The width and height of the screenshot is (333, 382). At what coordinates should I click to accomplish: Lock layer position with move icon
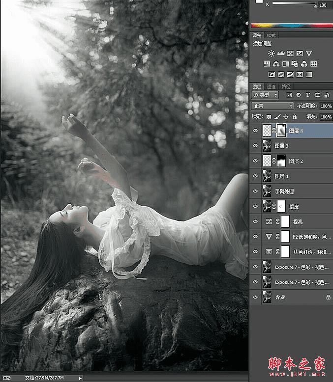286,117
